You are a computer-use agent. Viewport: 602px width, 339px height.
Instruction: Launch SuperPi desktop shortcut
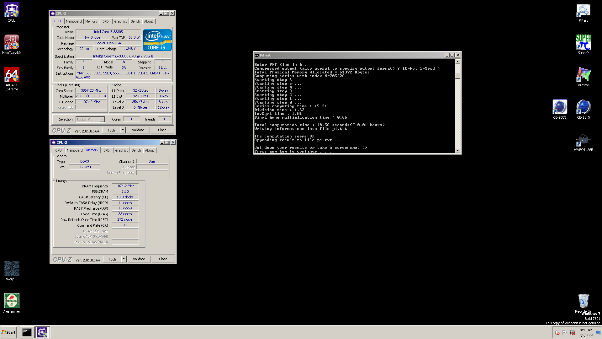[583, 45]
